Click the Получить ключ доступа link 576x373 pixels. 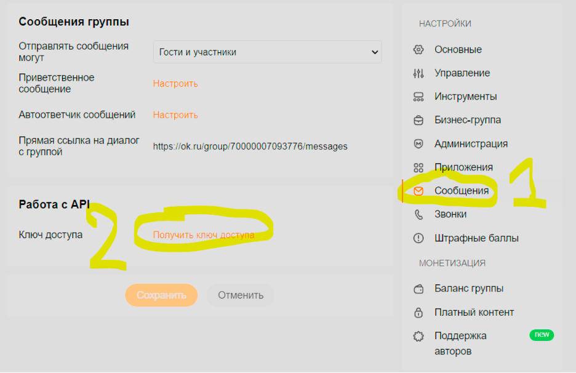203,235
